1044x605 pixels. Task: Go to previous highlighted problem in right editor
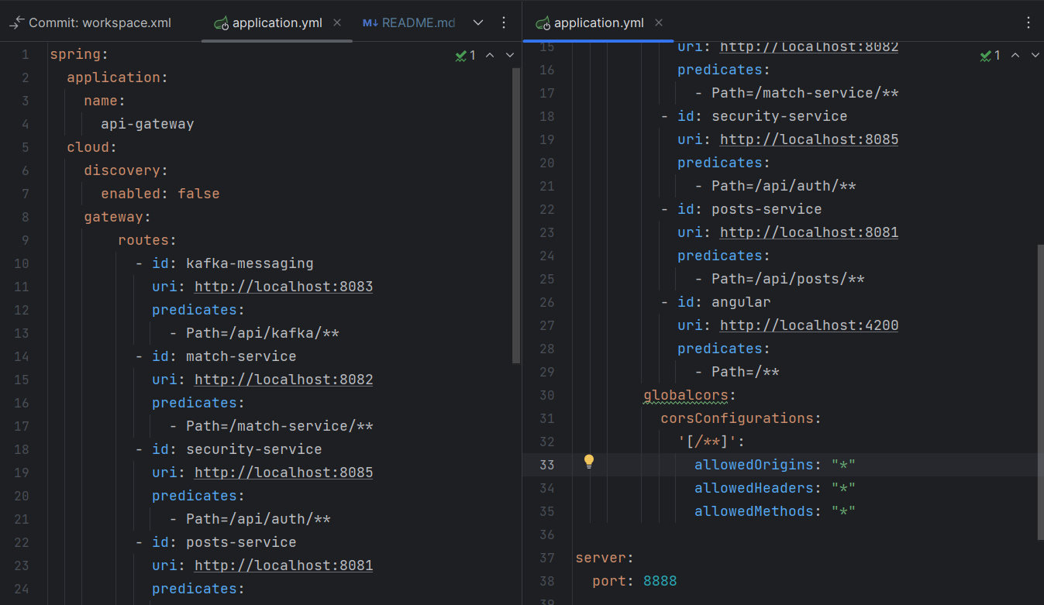[x=1015, y=55]
